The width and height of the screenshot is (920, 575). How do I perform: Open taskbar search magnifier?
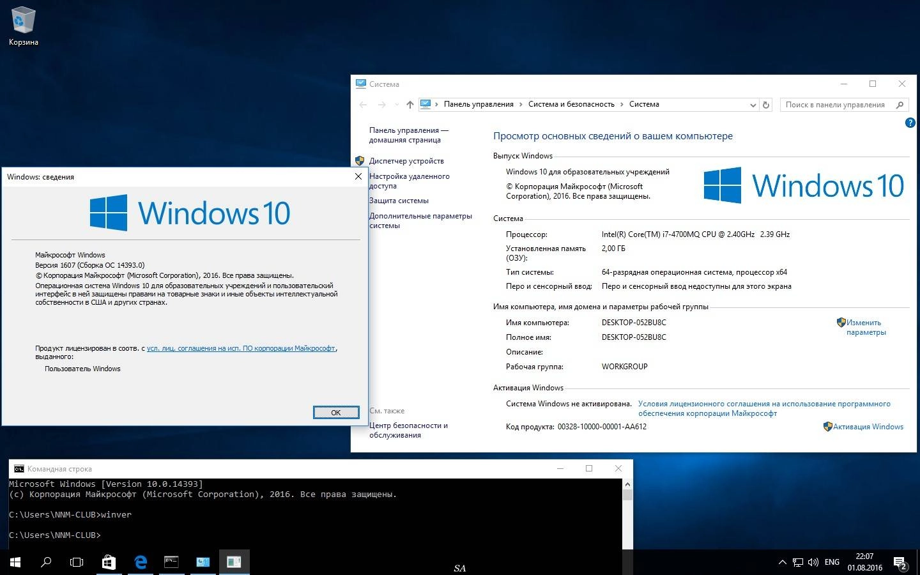click(46, 562)
